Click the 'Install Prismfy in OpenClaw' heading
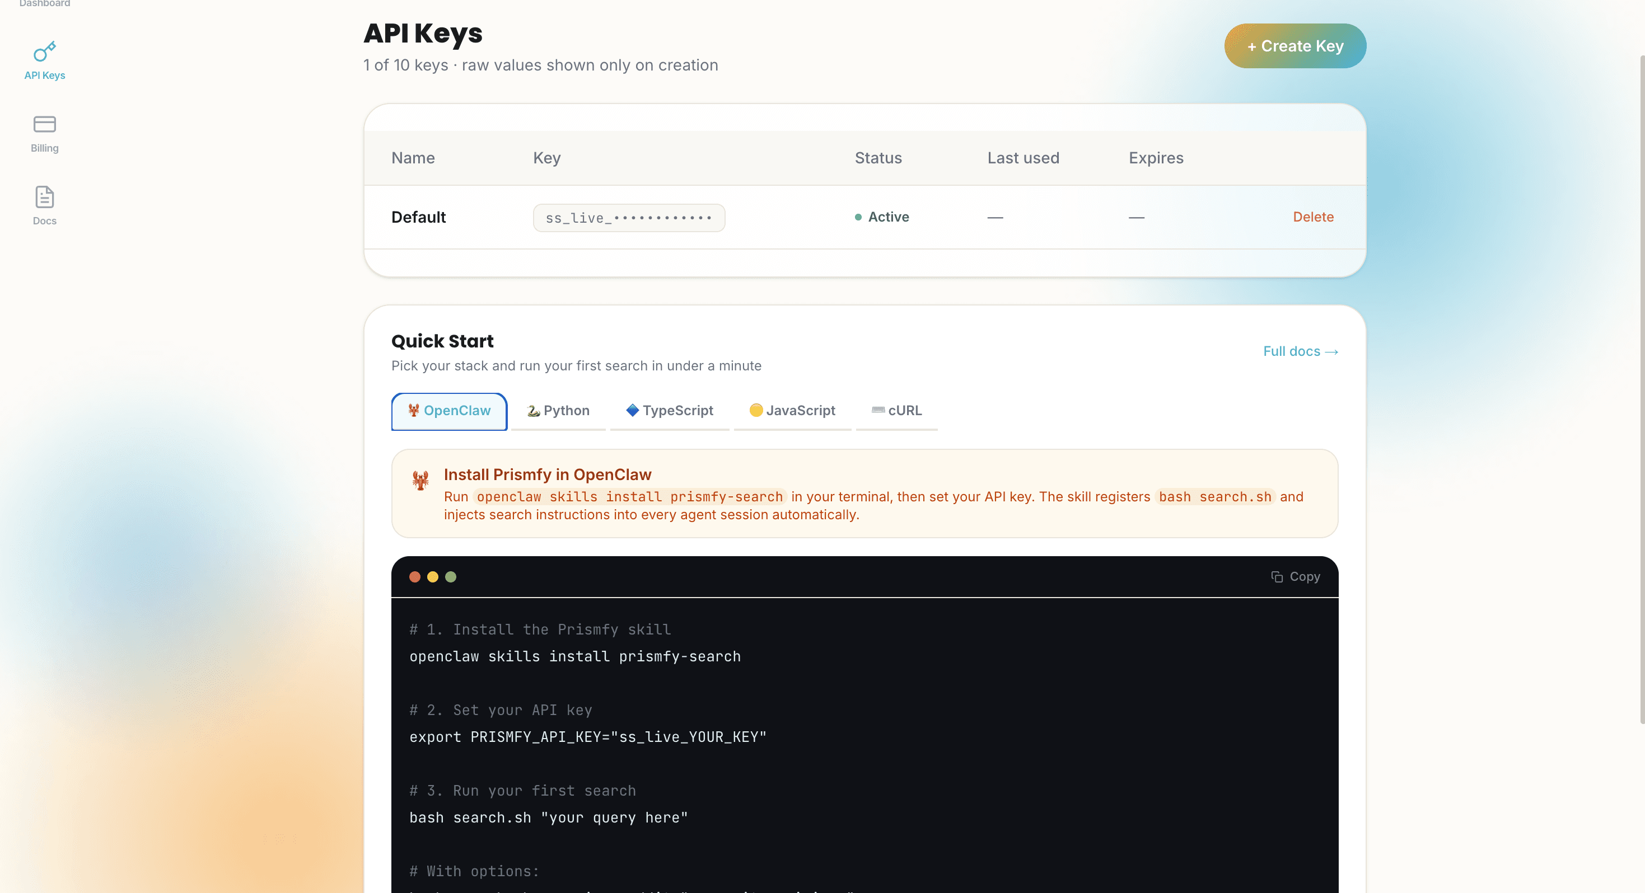This screenshot has width=1645, height=893. click(x=547, y=475)
